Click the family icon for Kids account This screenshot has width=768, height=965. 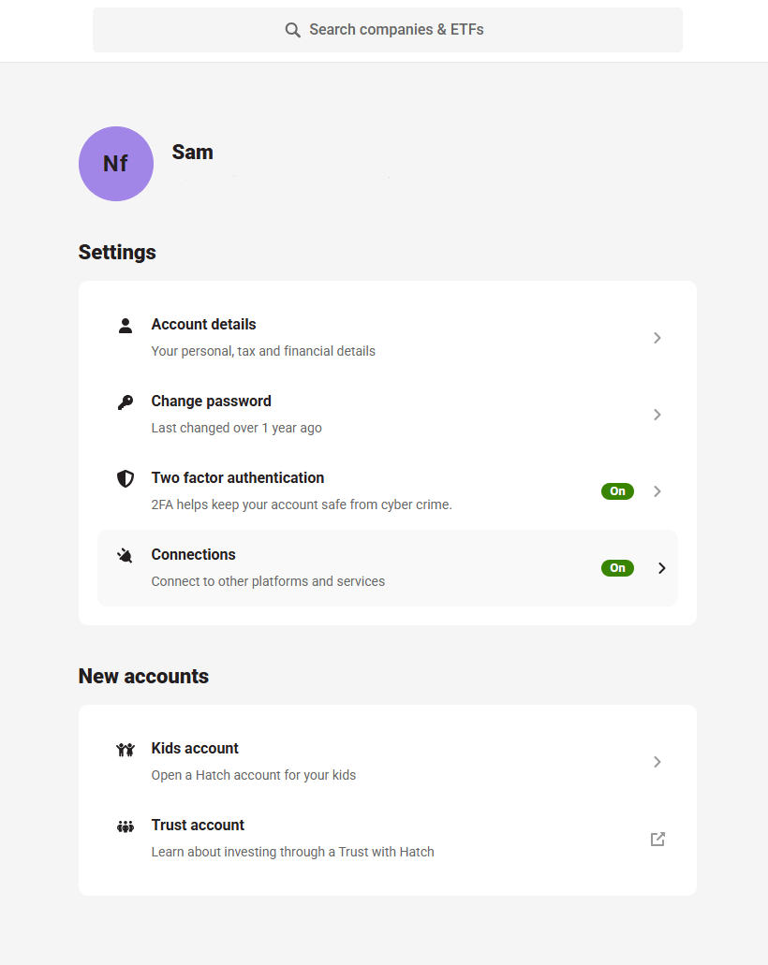click(126, 750)
